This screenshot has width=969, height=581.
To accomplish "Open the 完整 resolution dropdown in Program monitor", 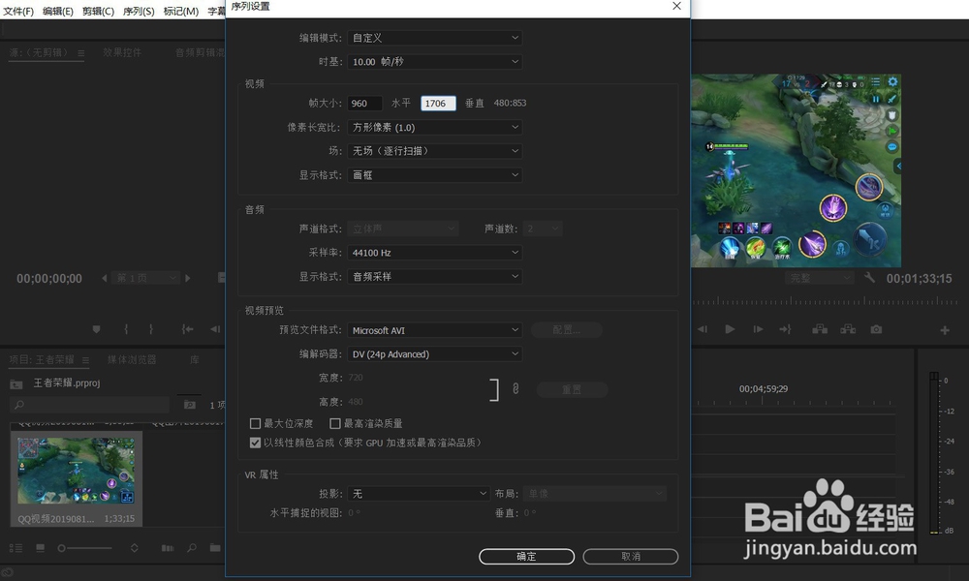I will click(x=820, y=279).
